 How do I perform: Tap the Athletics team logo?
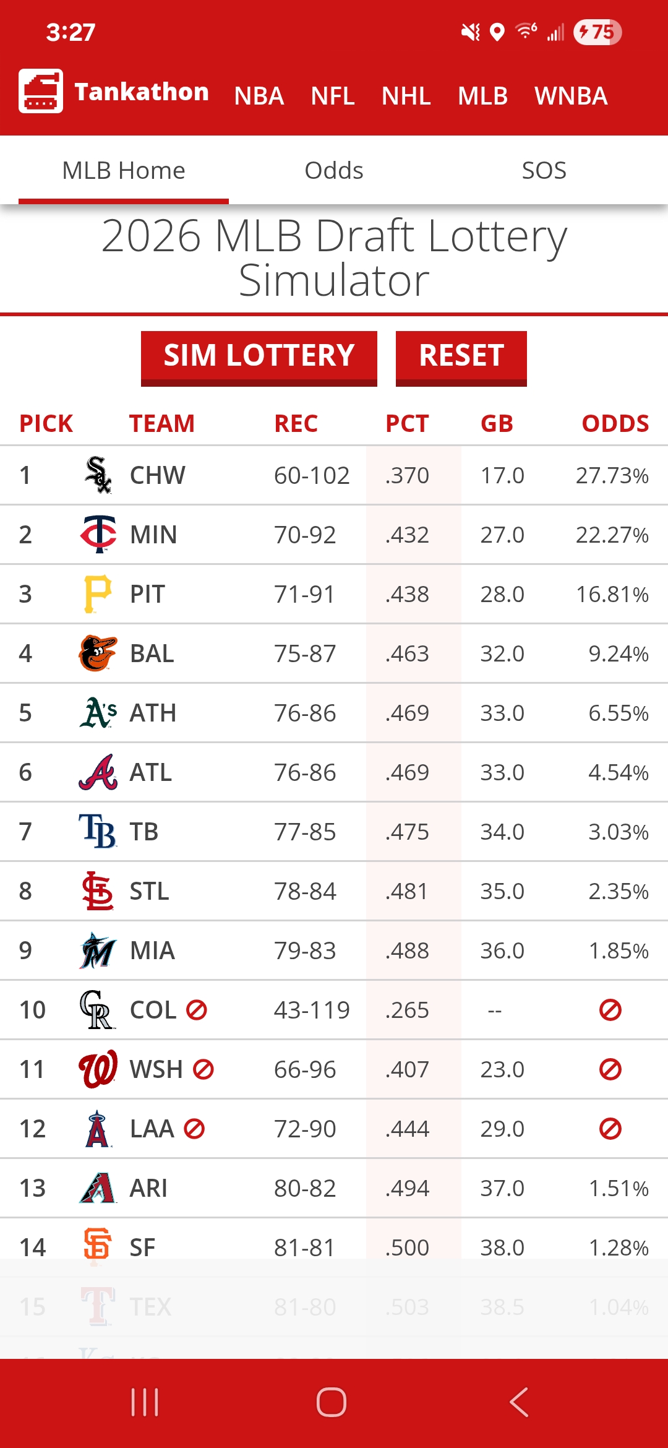click(x=98, y=712)
